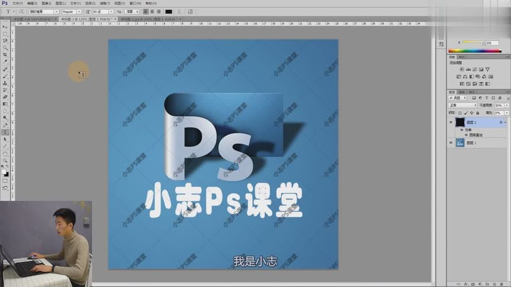
Task: Open 编辑(E) menu
Action: click(32, 4)
